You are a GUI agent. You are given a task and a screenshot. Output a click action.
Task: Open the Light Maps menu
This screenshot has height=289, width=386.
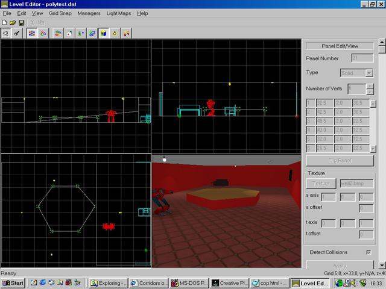coord(119,13)
